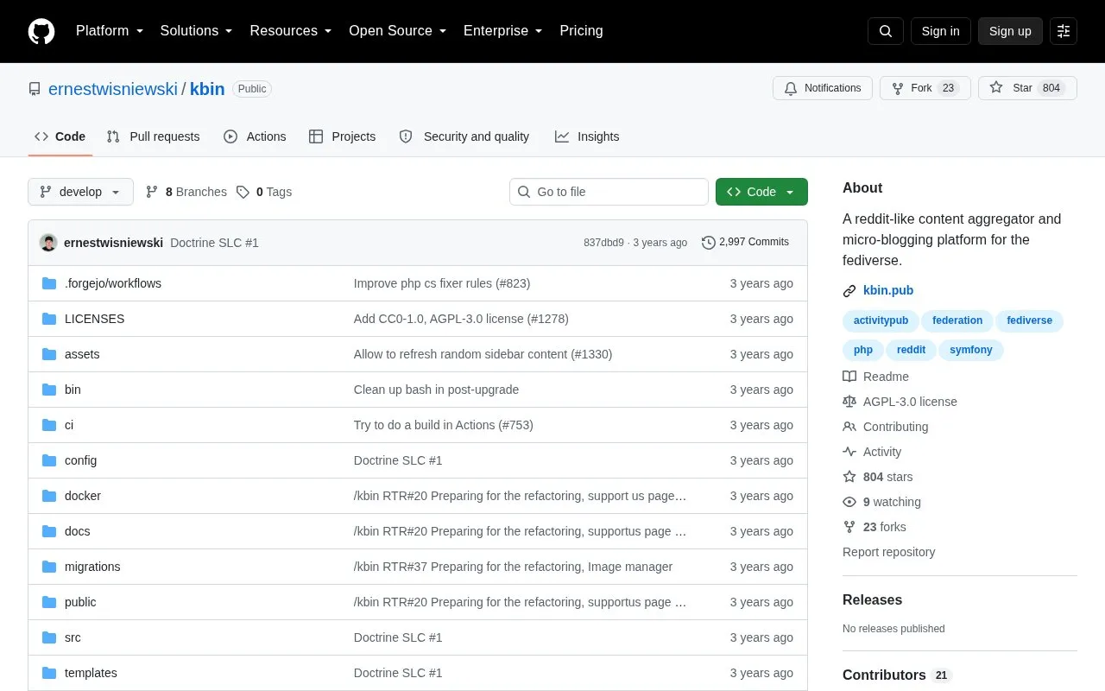Open the Projects tab

click(342, 136)
